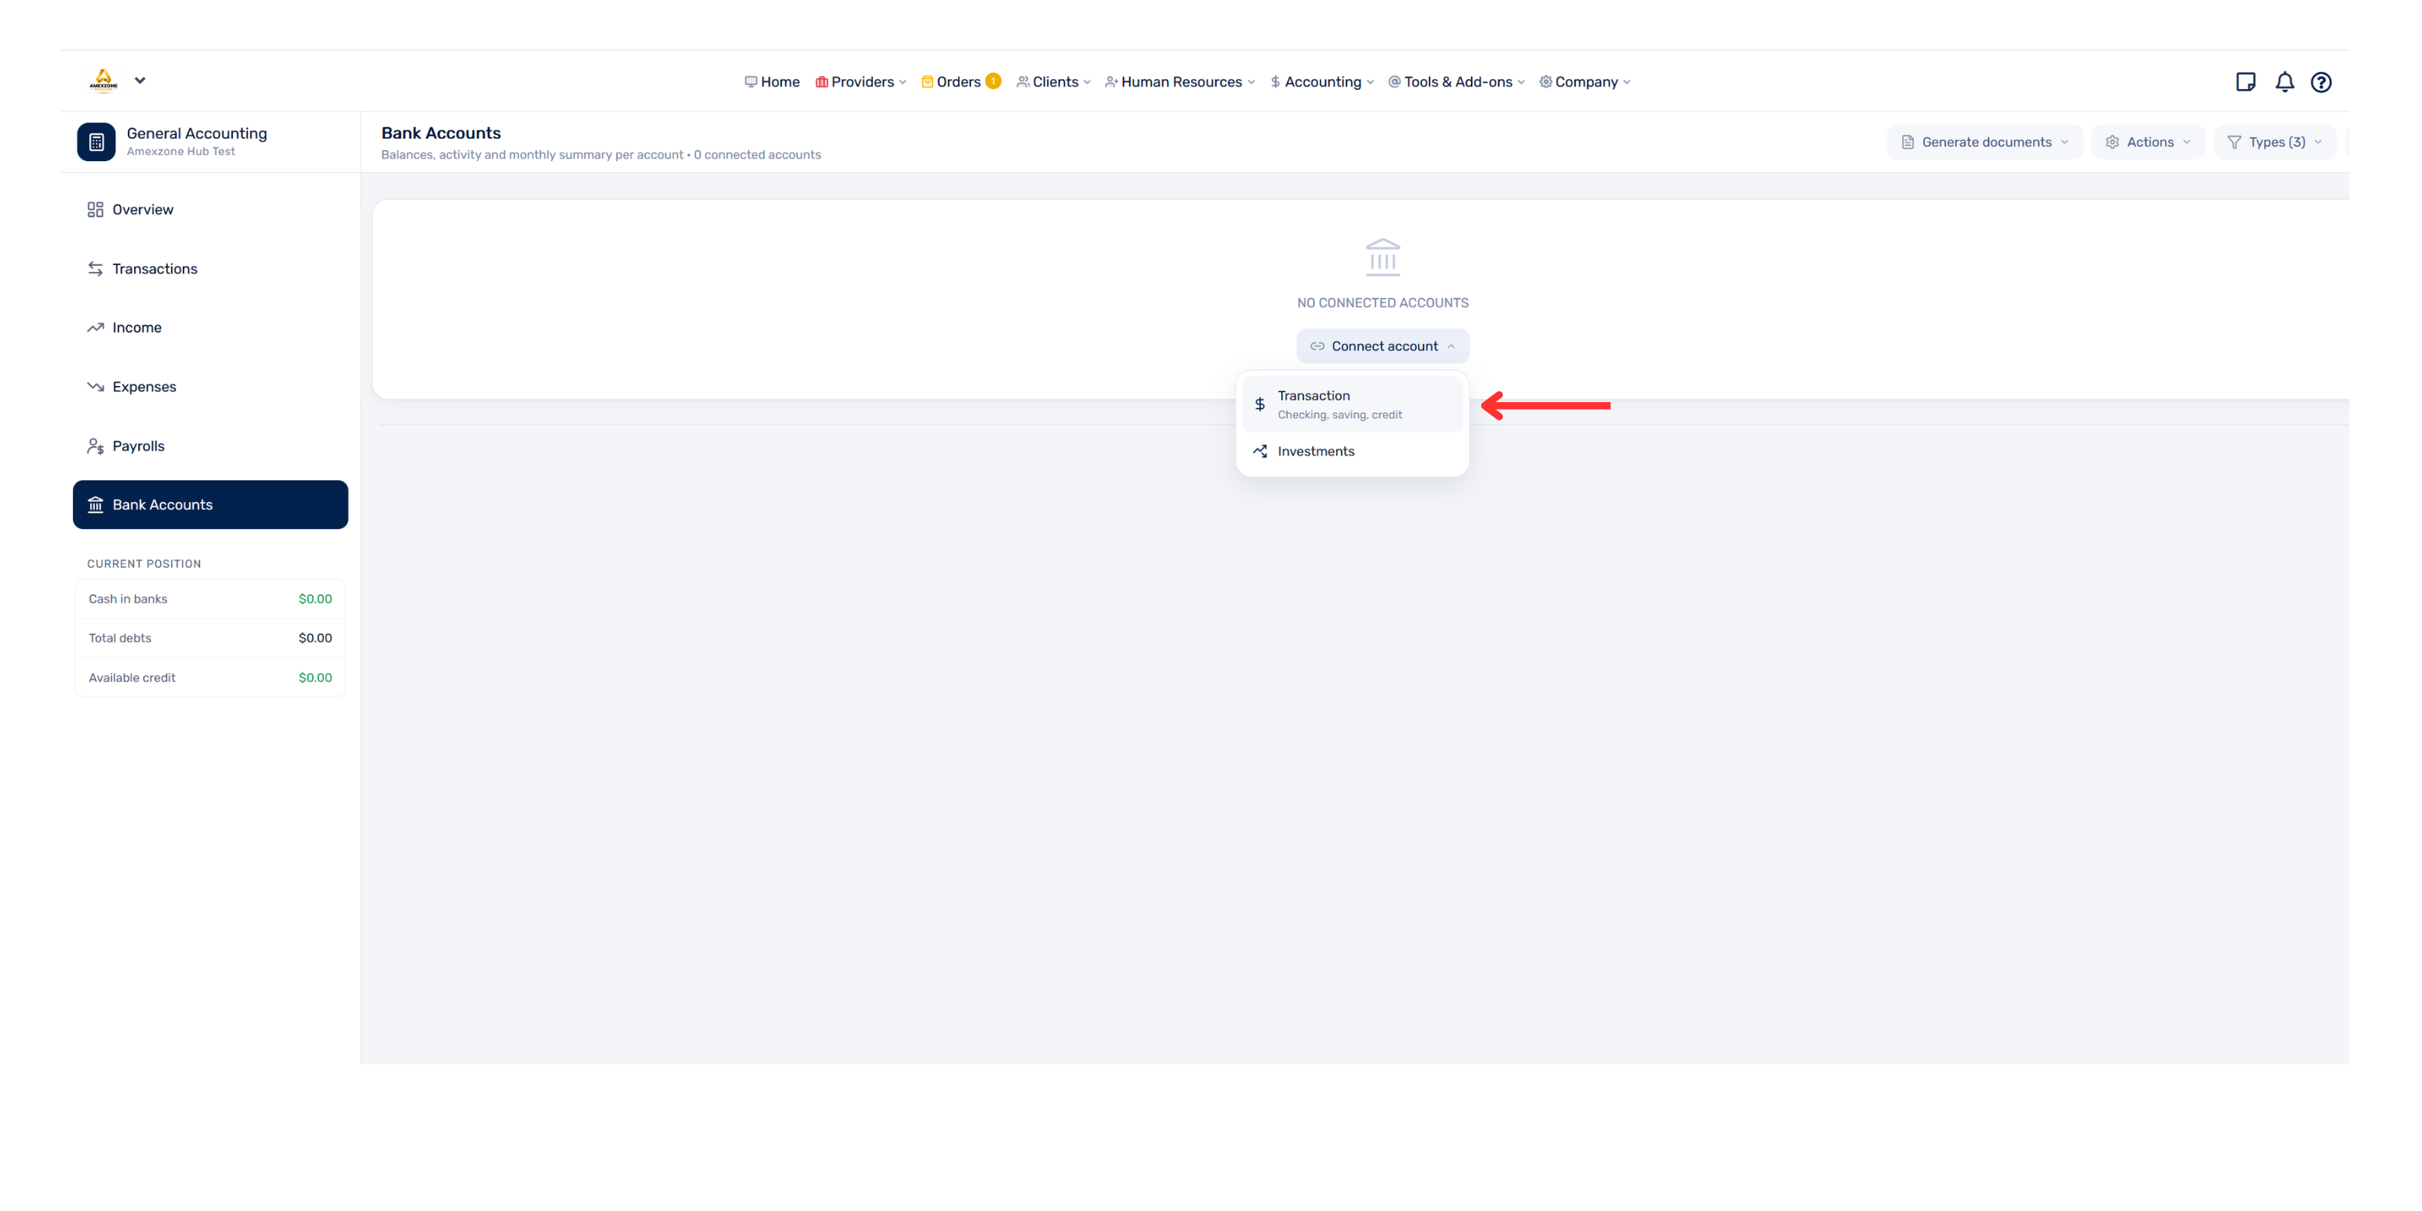
Task: Click the Cash in banks row
Action: pyautogui.click(x=211, y=599)
